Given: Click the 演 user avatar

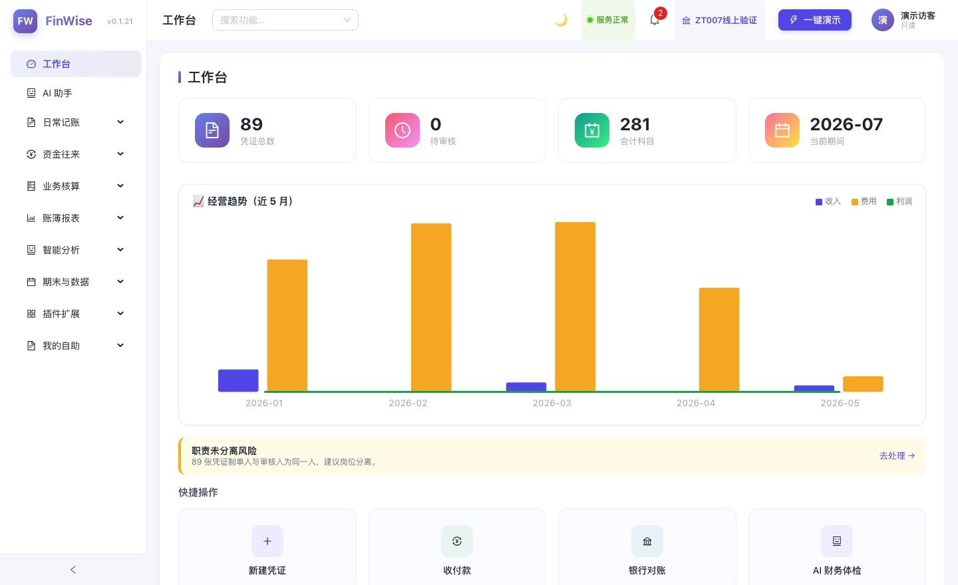Looking at the screenshot, I should pyautogui.click(x=883, y=20).
